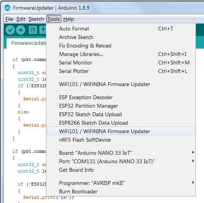Screen dimensions: 204x203
Task: Open the Help menu
Action: (69, 19)
